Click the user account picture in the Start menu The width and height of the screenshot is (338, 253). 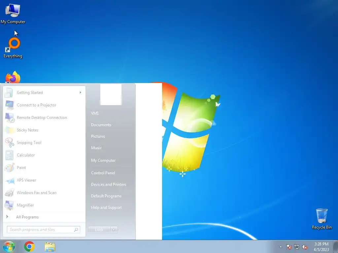tap(111, 95)
